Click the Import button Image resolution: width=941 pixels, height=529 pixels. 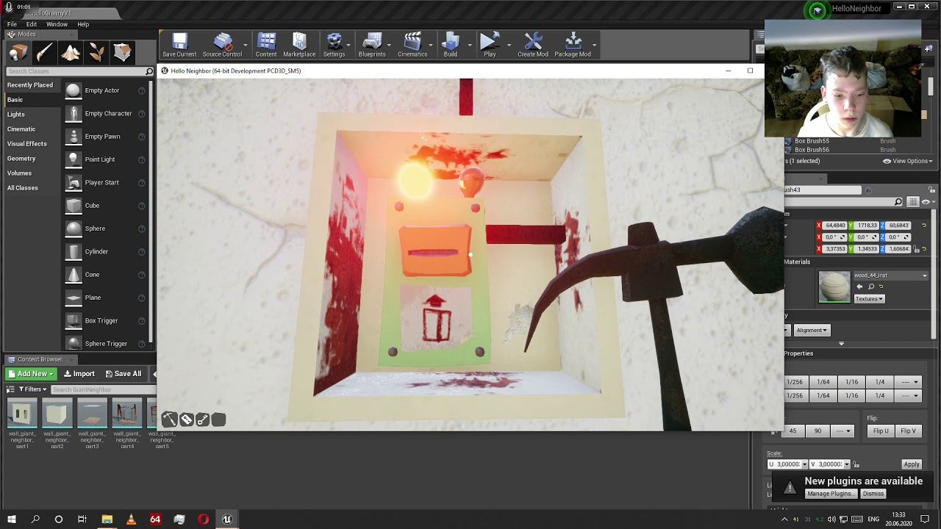pos(79,374)
